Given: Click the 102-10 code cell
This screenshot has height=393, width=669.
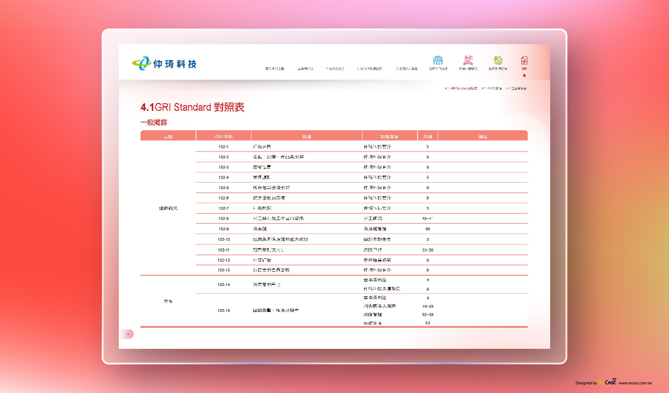Looking at the screenshot, I should click(224, 239).
